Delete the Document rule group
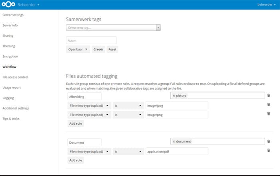 268,141
